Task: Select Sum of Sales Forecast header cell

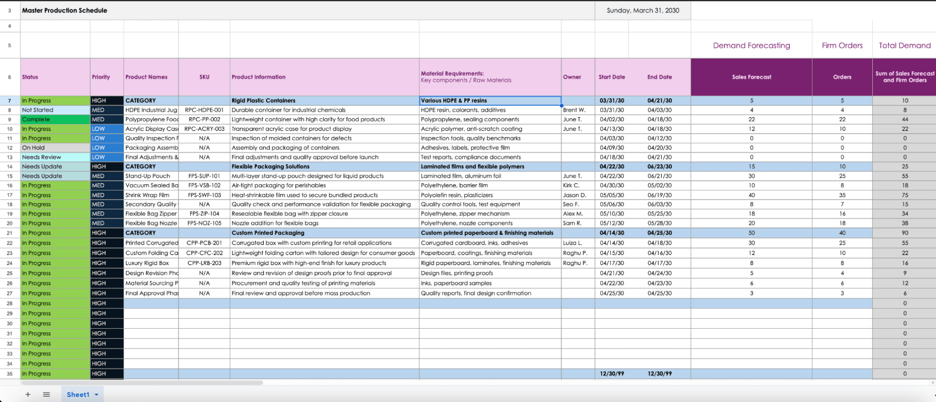Action: pos(904,77)
